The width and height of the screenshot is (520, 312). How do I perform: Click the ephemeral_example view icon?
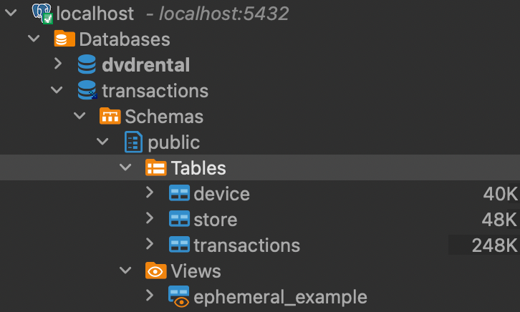point(179,296)
